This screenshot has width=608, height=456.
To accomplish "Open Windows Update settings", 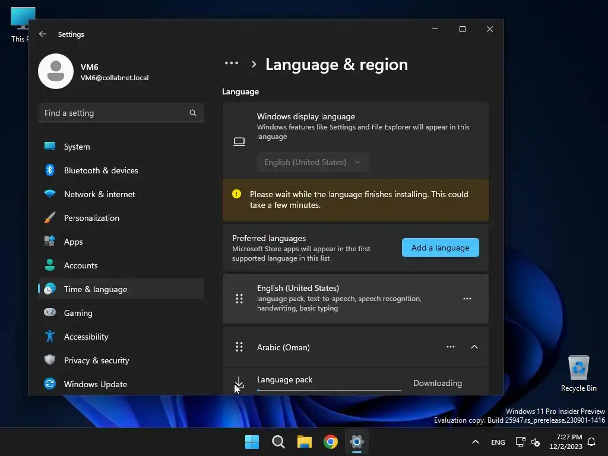I will pos(121,384).
